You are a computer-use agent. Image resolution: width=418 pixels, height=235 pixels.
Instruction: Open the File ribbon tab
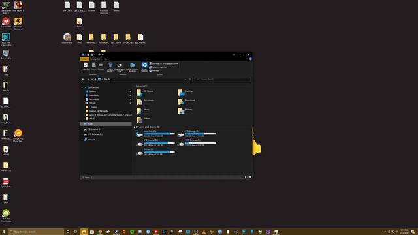click(84, 59)
